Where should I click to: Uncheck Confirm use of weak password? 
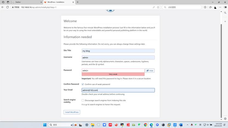(x=83, y=84)
